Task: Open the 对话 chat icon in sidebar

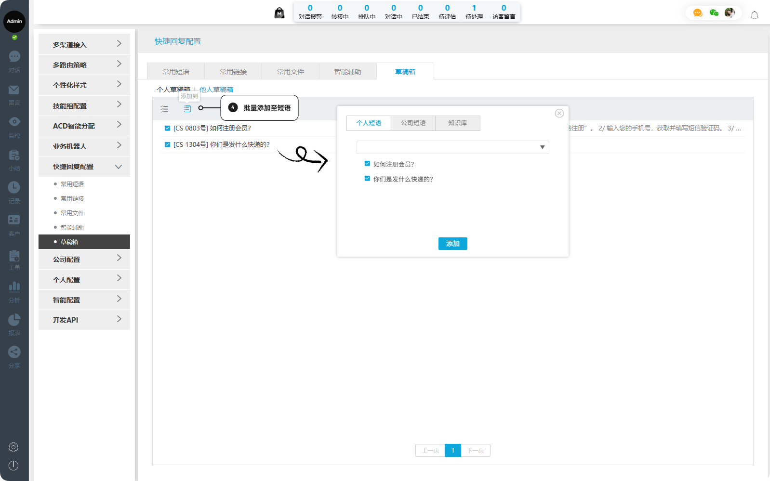Action: tap(14, 57)
